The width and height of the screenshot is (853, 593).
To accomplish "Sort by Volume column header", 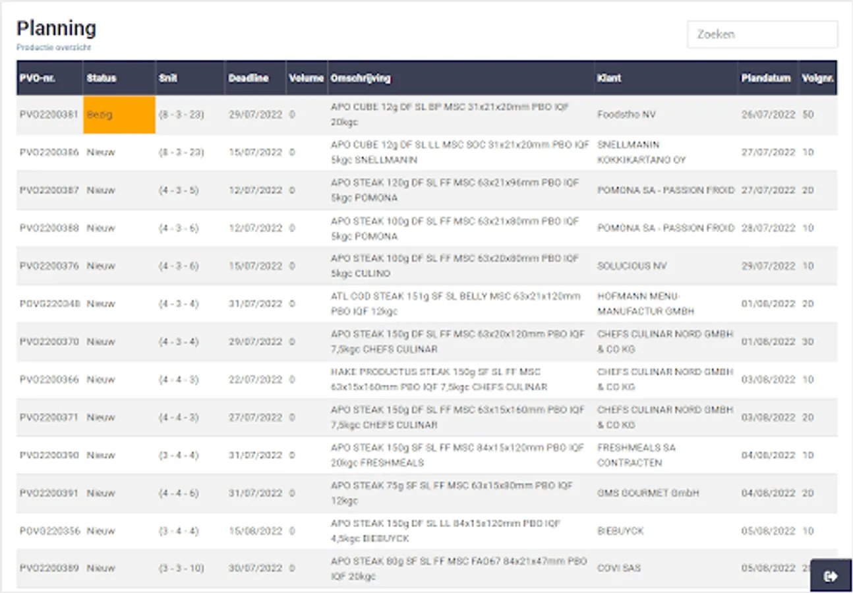I will (306, 78).
